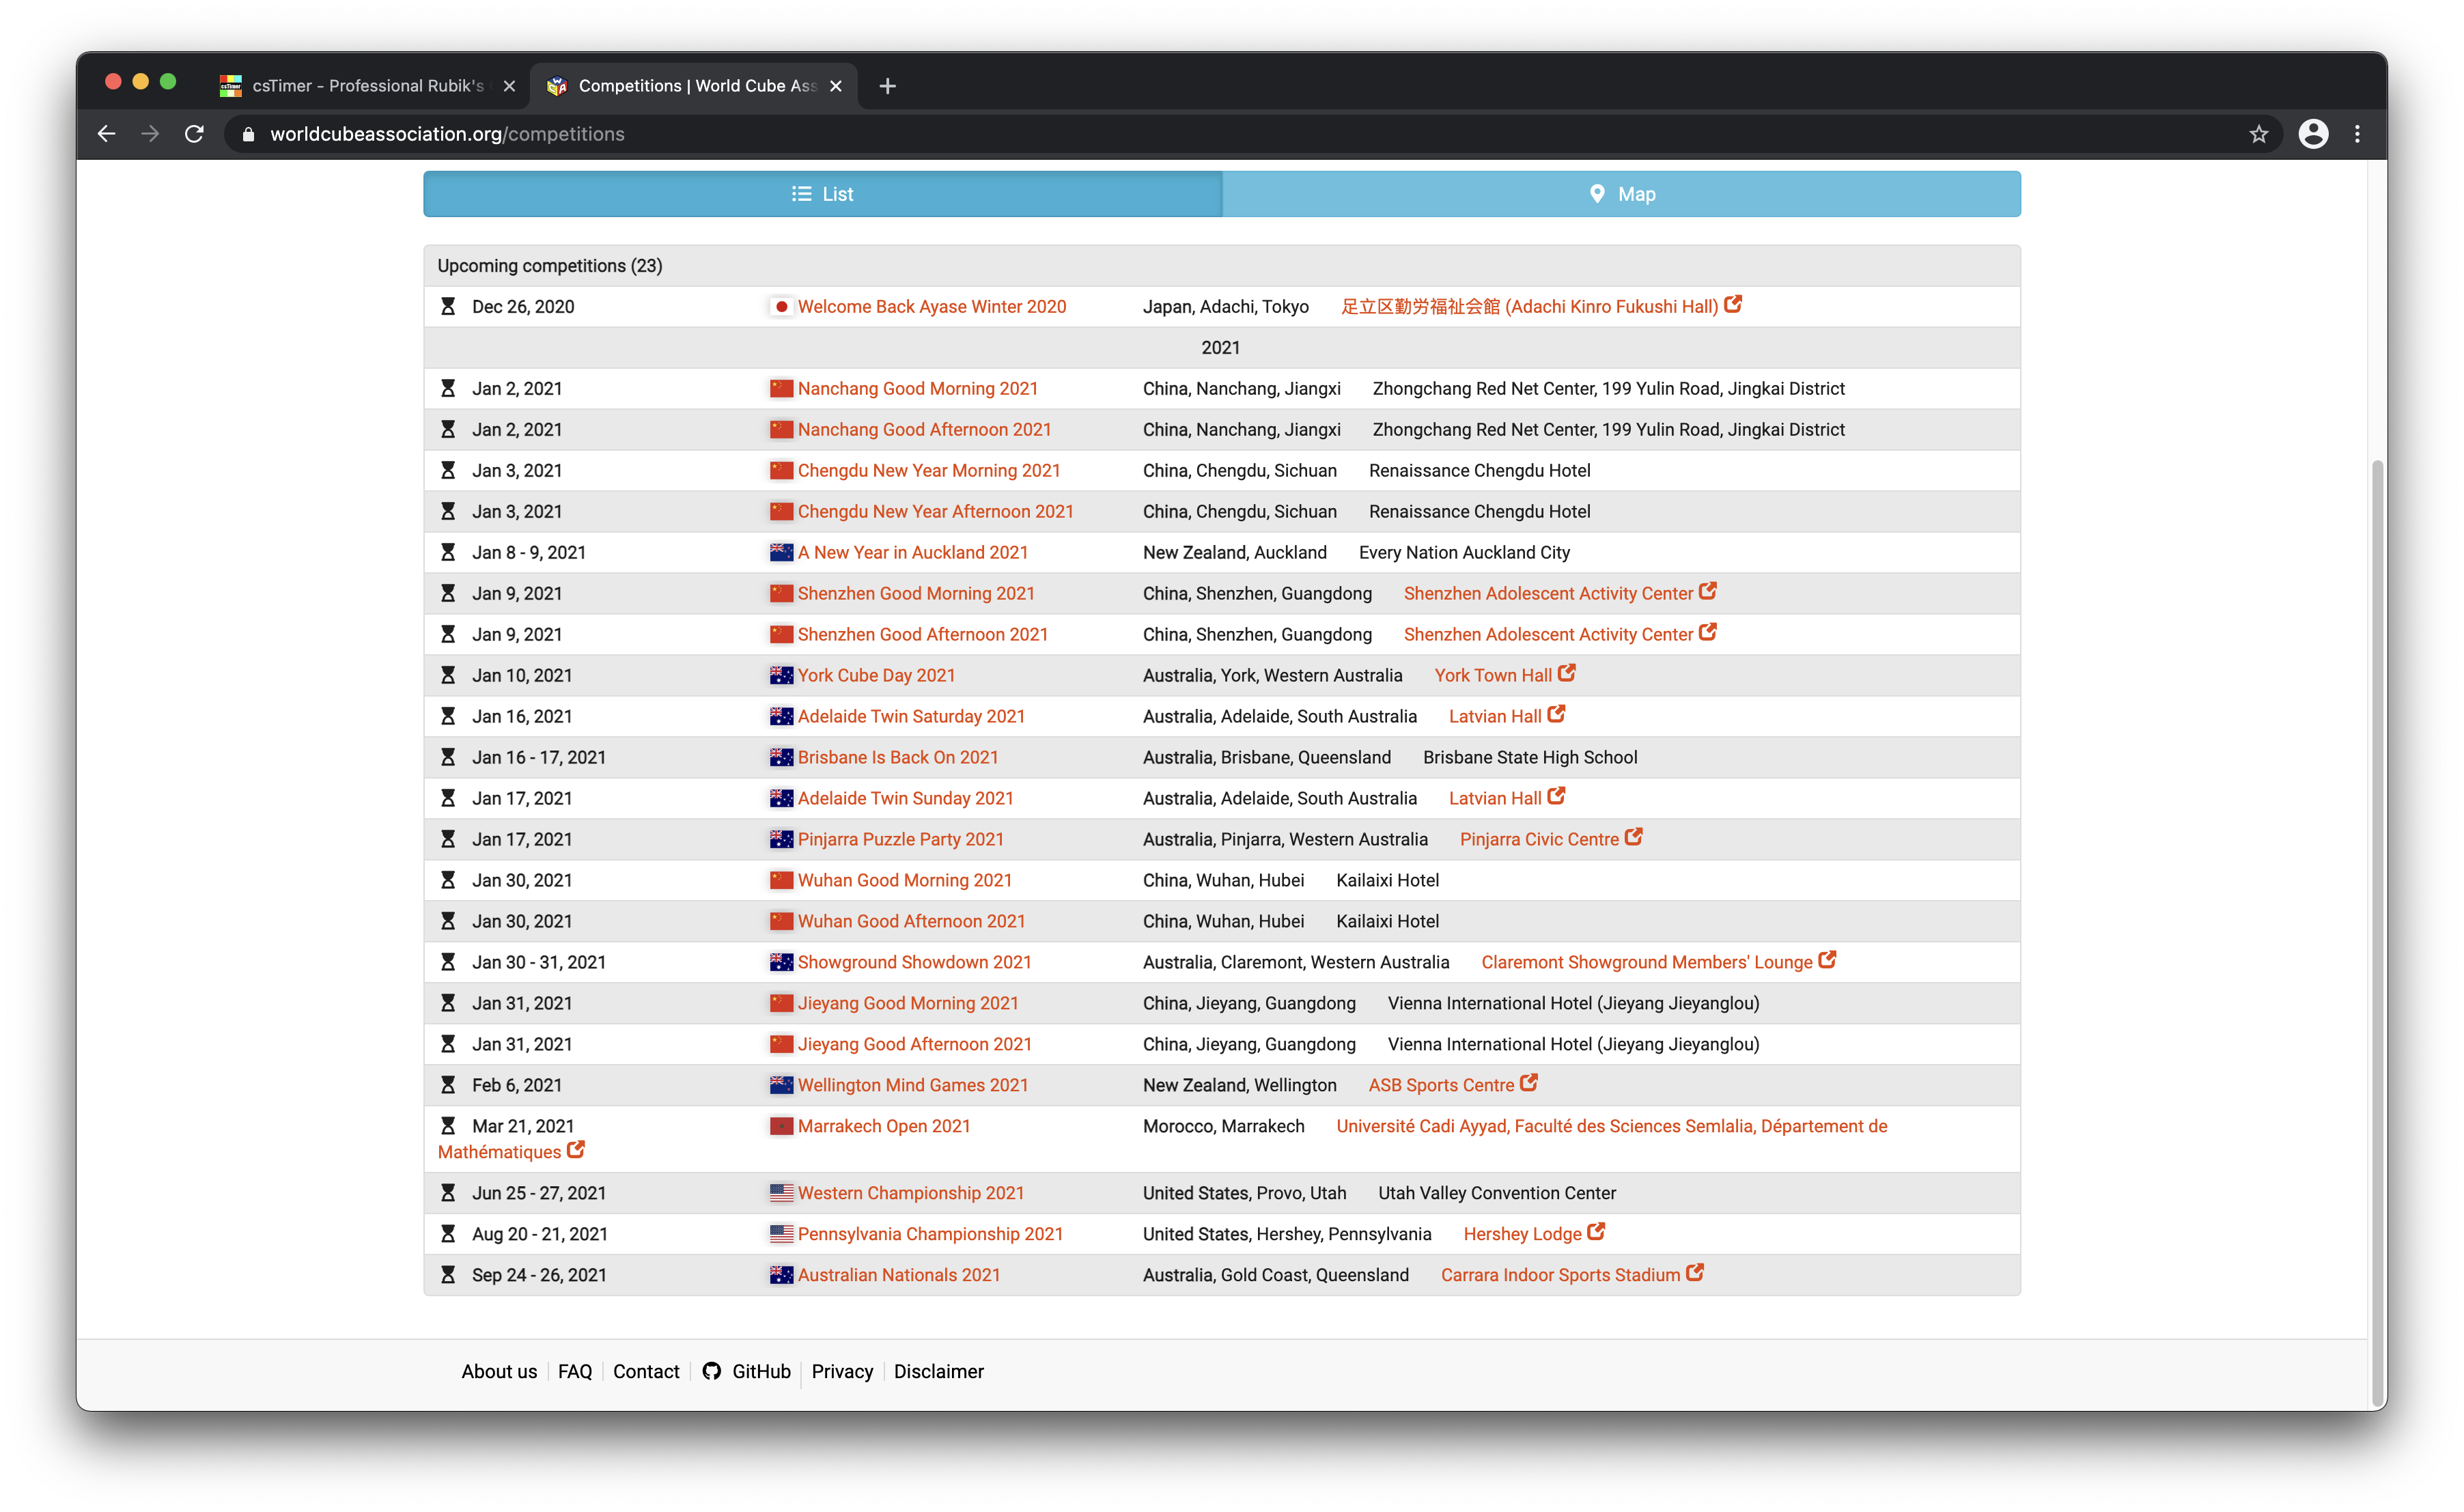Select the List view button
The width and height of the screenshot is (2464, 1512).
(x=822, y=194)
